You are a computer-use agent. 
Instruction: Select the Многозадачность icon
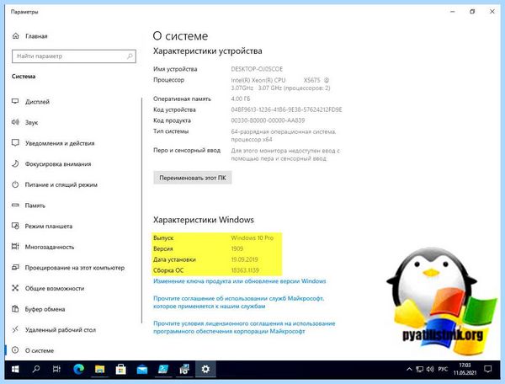coord(15,247)
